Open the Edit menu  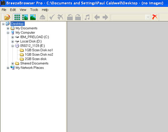[x=13, y=10]
